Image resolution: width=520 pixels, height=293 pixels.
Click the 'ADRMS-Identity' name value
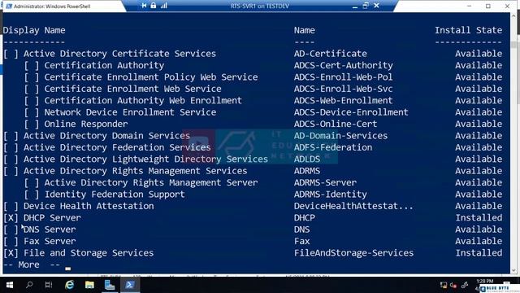click(331, 195)
